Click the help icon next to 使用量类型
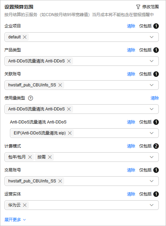 (31, 98)
